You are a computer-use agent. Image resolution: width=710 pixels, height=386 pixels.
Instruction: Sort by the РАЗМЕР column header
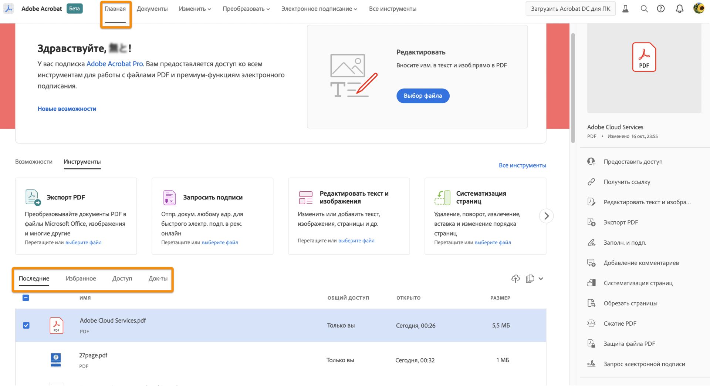coord(500,298)
